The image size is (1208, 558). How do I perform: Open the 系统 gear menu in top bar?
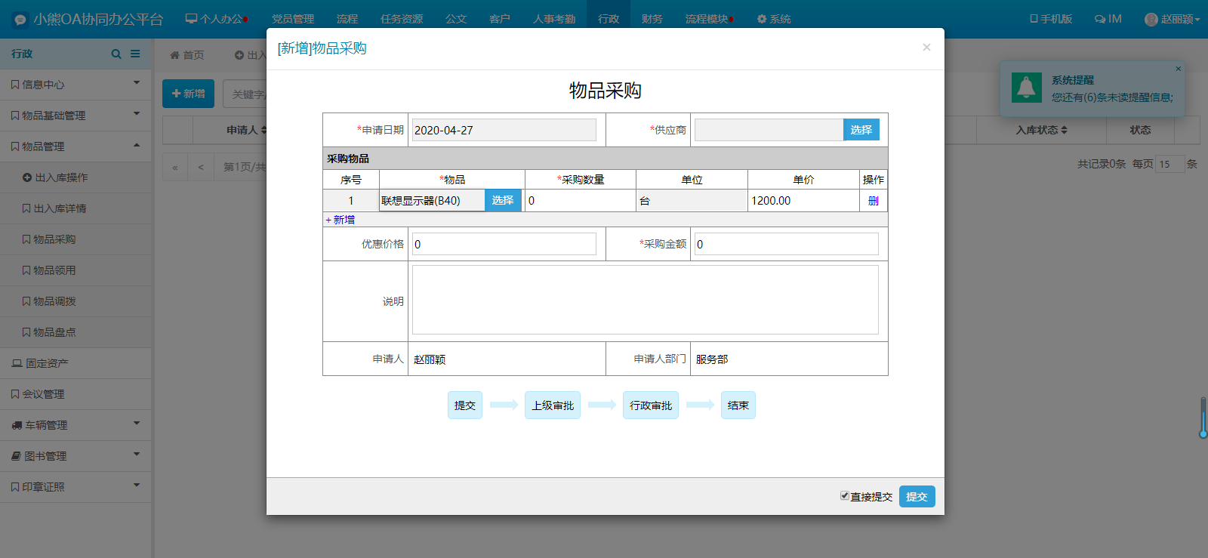(774, 19)
